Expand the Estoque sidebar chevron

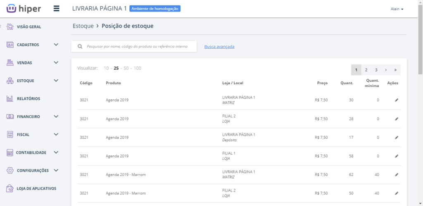[x=56, y=81]
